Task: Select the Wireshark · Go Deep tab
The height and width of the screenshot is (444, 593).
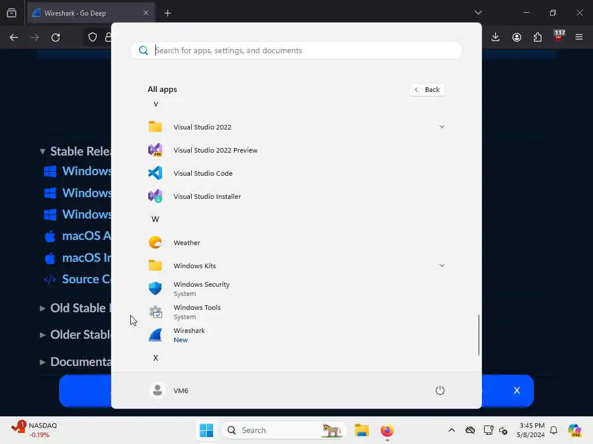Action: [x=91, y=13]
